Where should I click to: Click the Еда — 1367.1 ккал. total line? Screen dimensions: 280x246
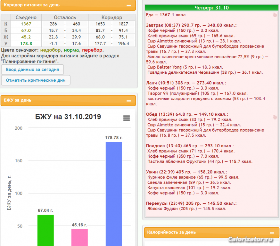click(166, 15)
